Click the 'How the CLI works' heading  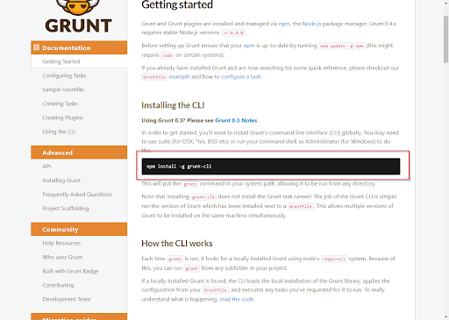(x=177, y=244)
